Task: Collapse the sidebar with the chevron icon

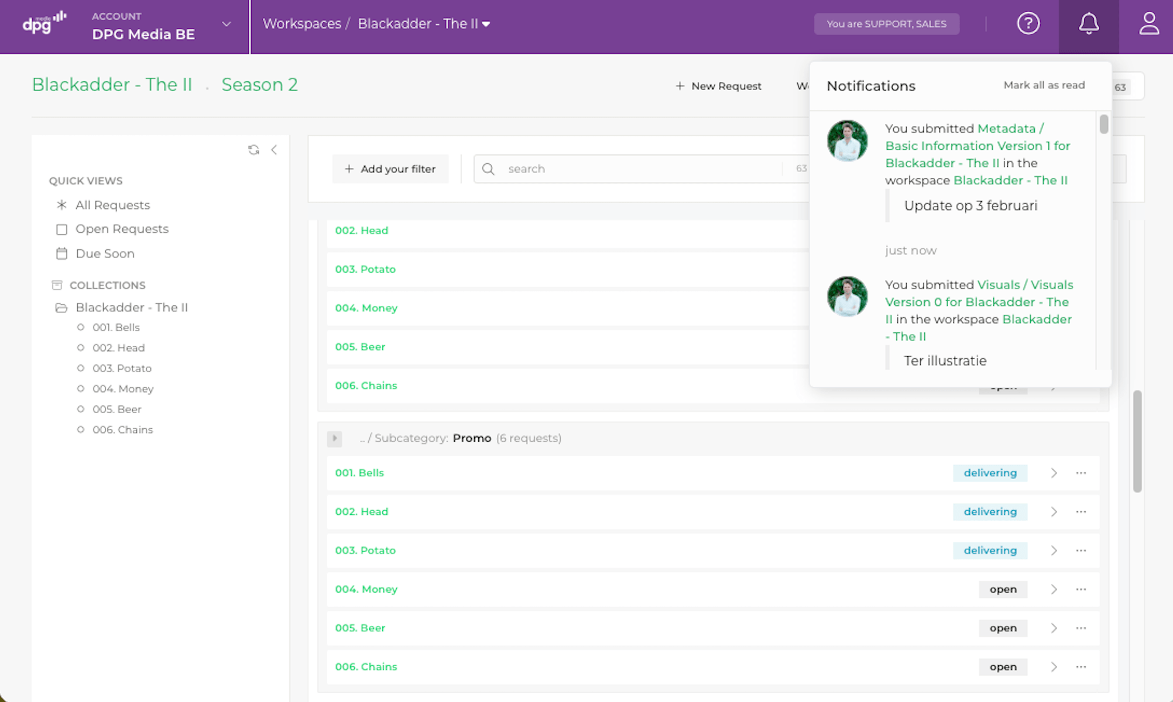Action: coord(274,150)
